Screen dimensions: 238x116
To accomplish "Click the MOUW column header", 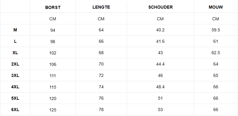I will pyautogui.click(x=216, y=7).
